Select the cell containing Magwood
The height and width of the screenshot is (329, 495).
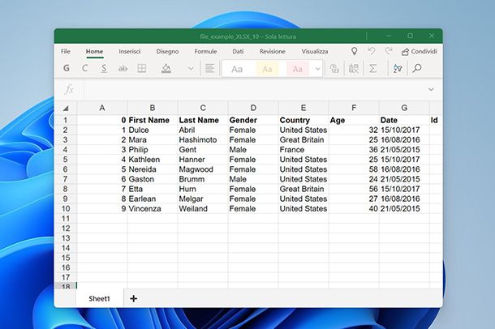click(x=203, y=169)
